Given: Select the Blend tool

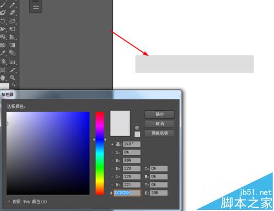Looking at the screenshot, I should 12,53.
